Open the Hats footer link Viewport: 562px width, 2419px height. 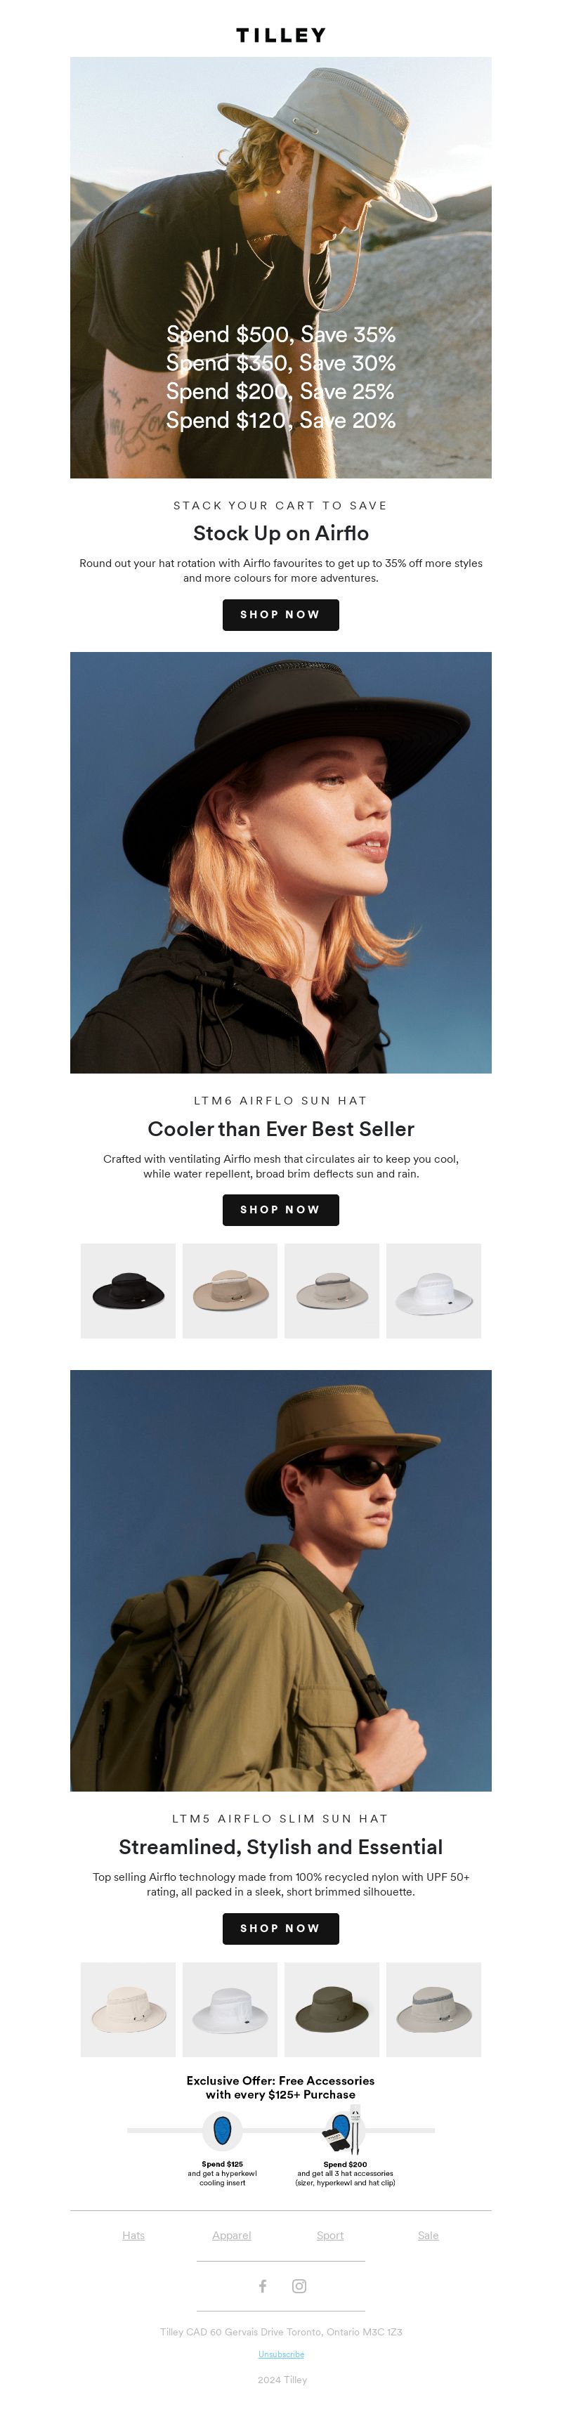click(x=133, y=2235)
